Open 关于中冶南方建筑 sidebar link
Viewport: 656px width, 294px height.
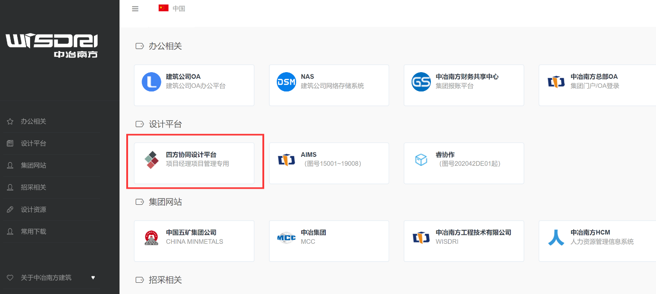point(46,277)
